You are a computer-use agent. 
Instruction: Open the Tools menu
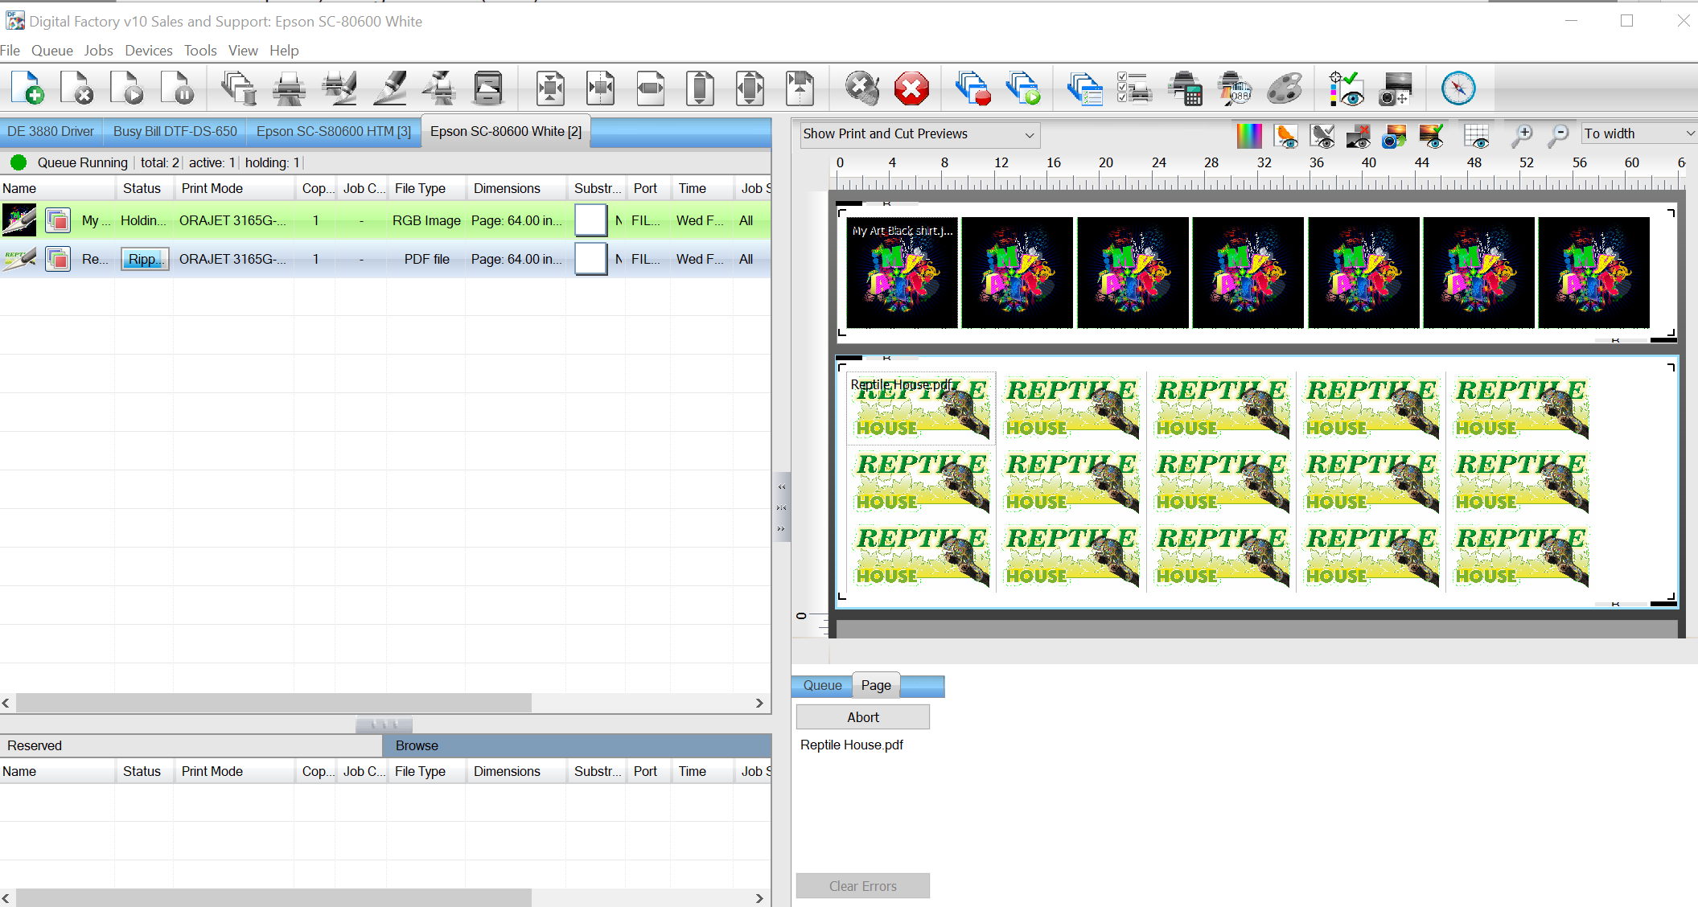coord(200,51)
